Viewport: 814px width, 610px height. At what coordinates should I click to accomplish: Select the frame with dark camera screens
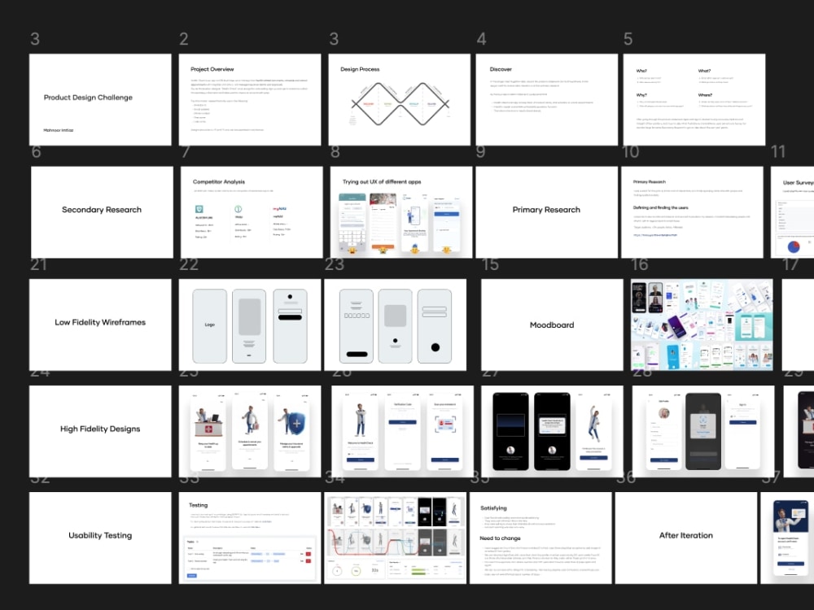tap(552, 431)
